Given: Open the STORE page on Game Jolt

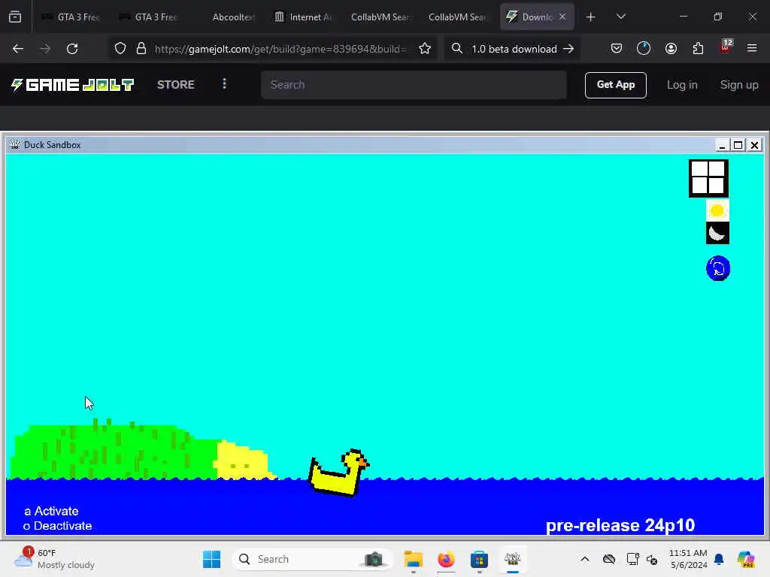Looking at the screenshot, I should click(176, 84).
